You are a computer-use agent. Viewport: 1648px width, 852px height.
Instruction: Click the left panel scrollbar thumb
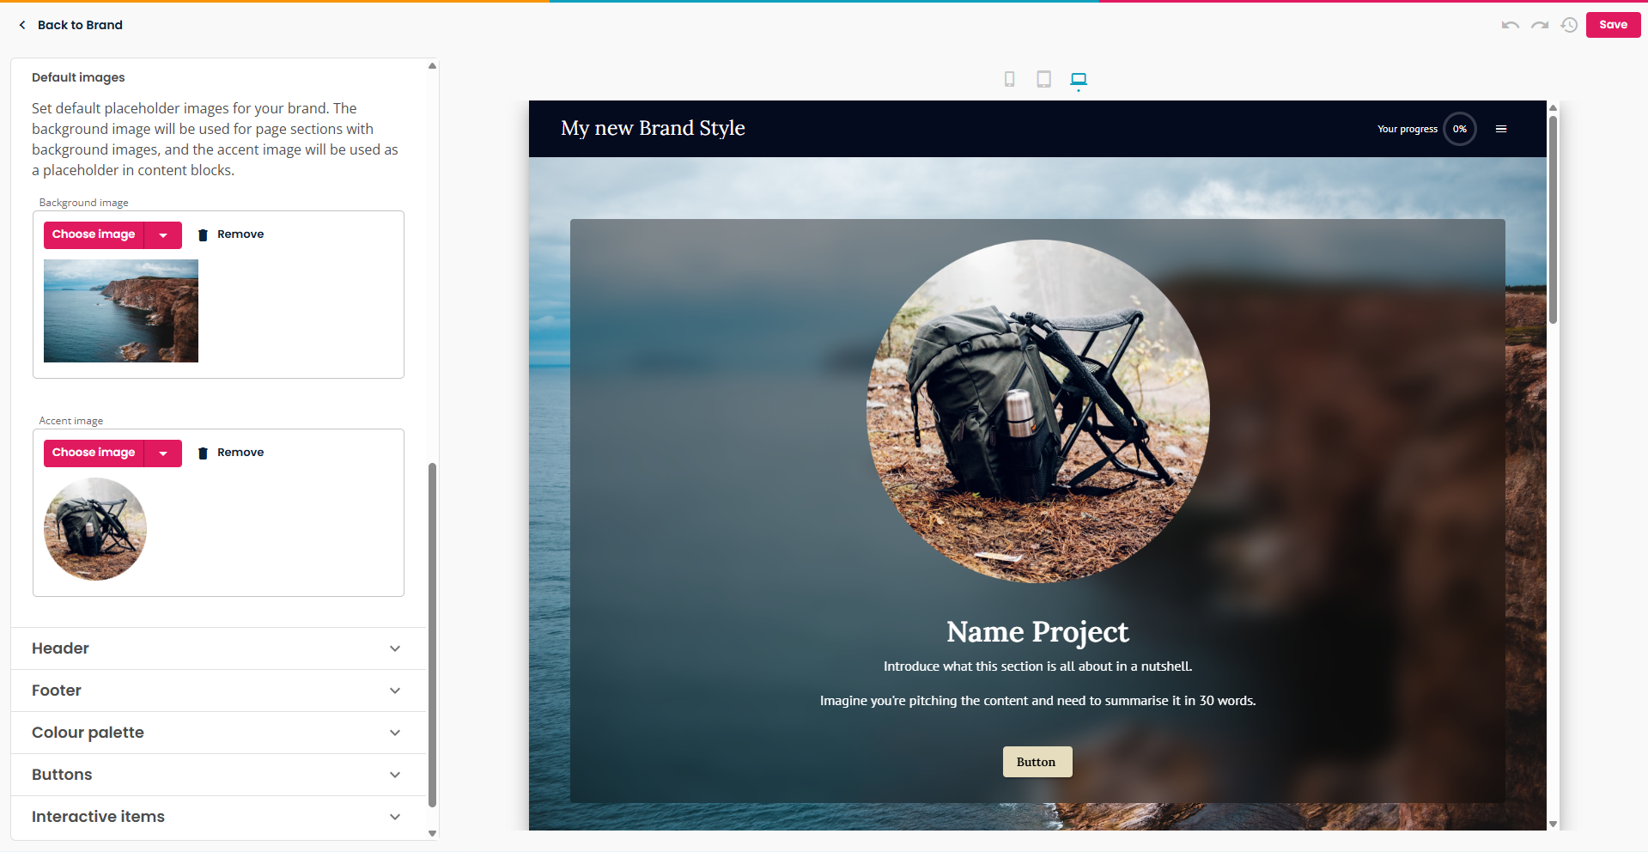click(432, 635)
